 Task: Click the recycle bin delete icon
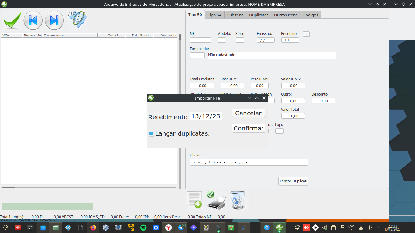point(237,200)
